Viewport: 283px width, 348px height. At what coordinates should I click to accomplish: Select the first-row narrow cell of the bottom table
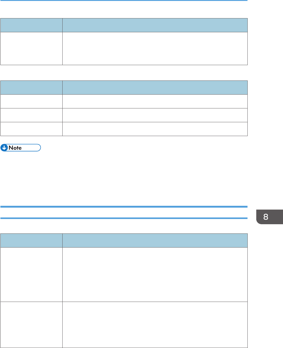[x=32, y=275]
